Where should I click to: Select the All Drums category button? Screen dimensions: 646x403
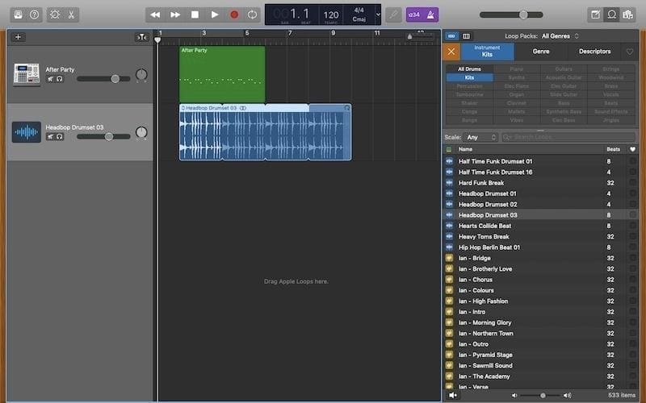[x=469, y=69]
